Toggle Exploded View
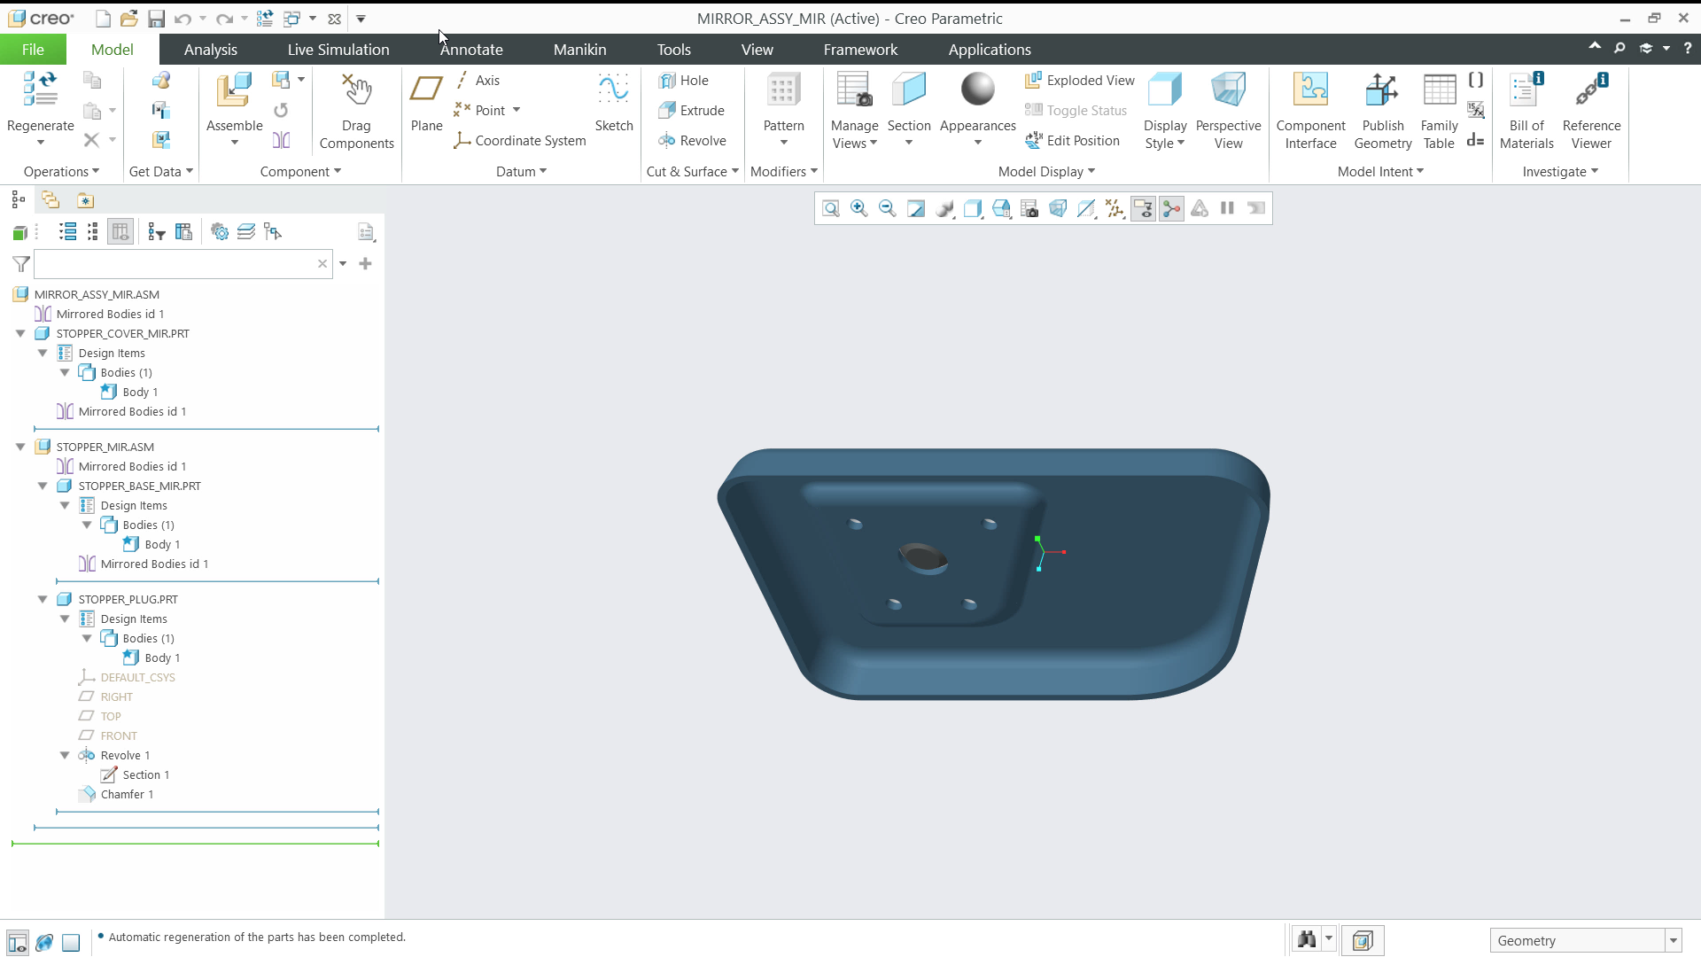The width and height of the screenshot is (1701, 957). [1079, 81]
